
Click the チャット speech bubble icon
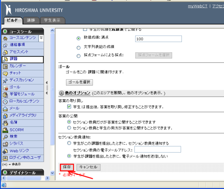[x=5, y=74]
